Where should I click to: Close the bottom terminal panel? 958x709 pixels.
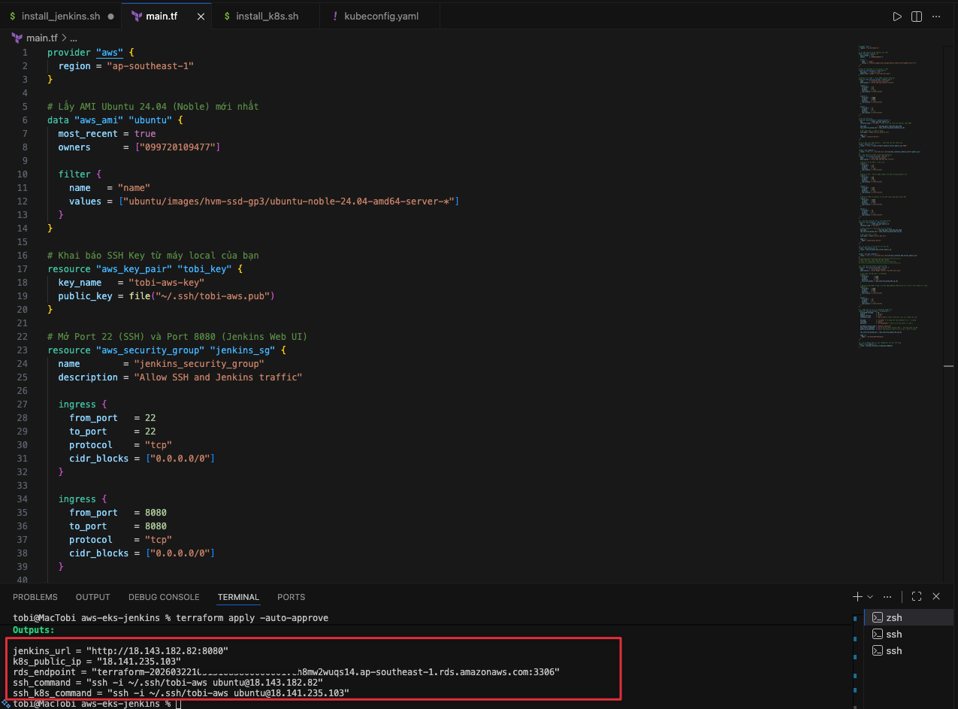pos(936,596)
